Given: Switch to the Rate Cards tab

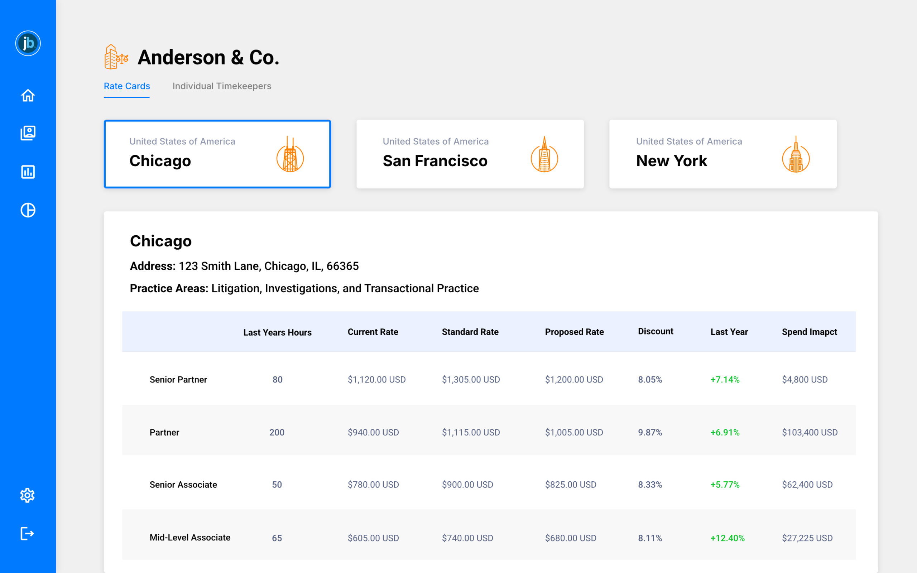Looking at the screenshot, I should pyautogui.click(x=127, y=86).
